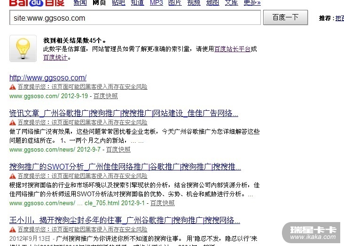Click warning icon under SWOT分析 result
The height and width of the screenshot is (246, 344).
13,176
